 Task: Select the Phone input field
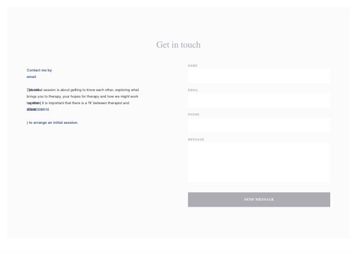coord(259,125)
